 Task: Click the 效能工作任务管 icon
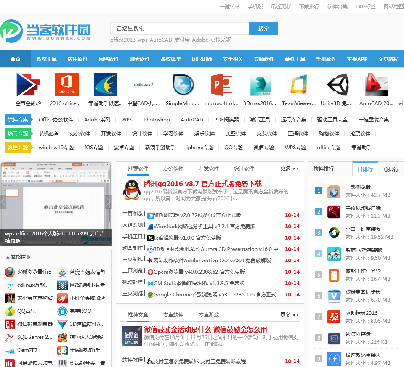click(x=334, y=275)
